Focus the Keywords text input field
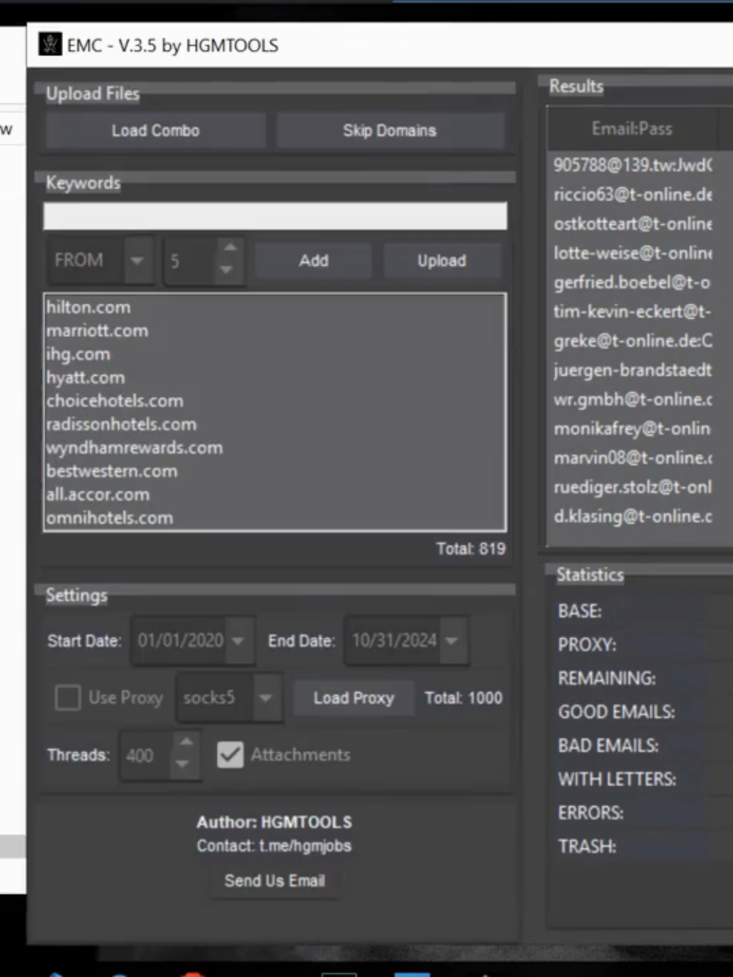The image size is (733, 977). [x=275, y=216]
